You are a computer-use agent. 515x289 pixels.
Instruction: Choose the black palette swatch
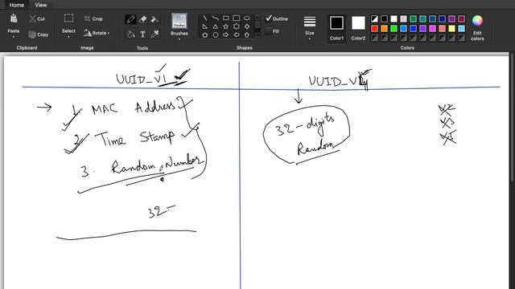pyautogui.click(x=385, y=18)
